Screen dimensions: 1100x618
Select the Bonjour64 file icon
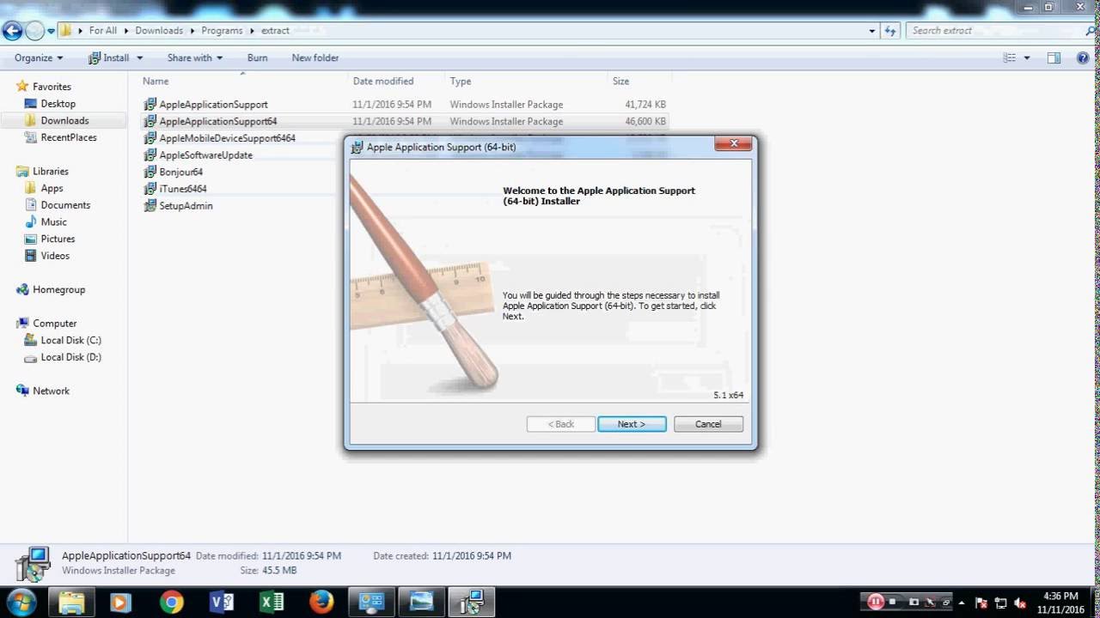click(150, 172)
